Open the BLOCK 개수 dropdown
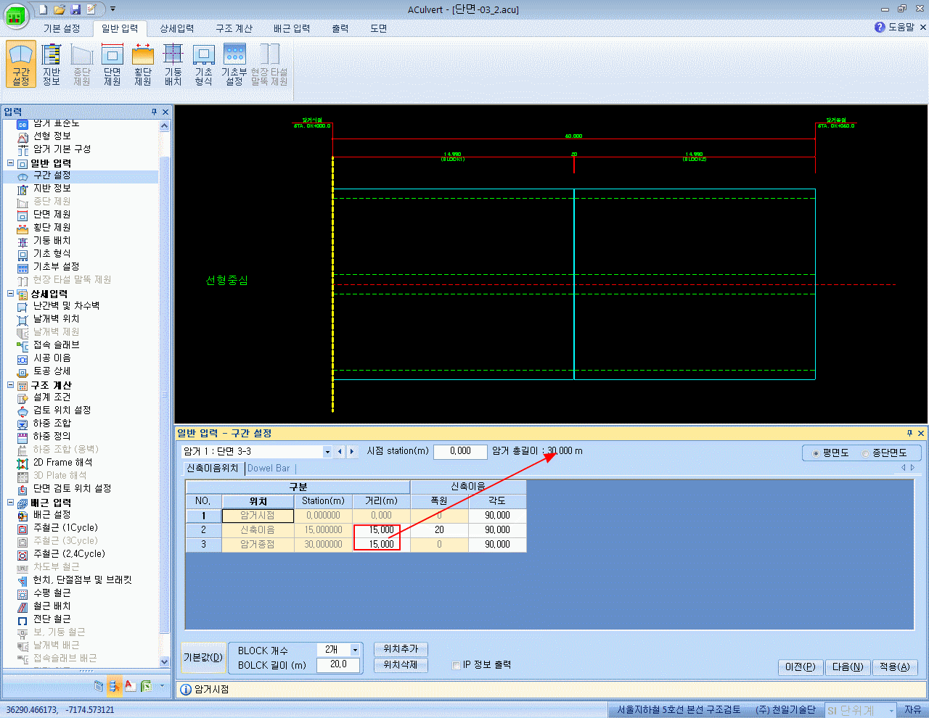Image resolution: width=929 pixels, height=718 pixels. click(x=355, y=650)
